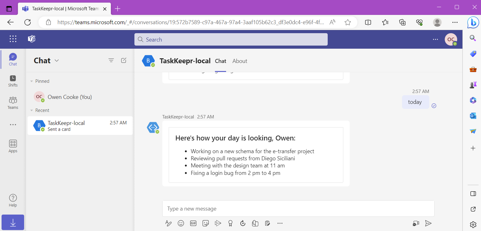
Task: Open browser split screen view
Action: coord(368,22)
